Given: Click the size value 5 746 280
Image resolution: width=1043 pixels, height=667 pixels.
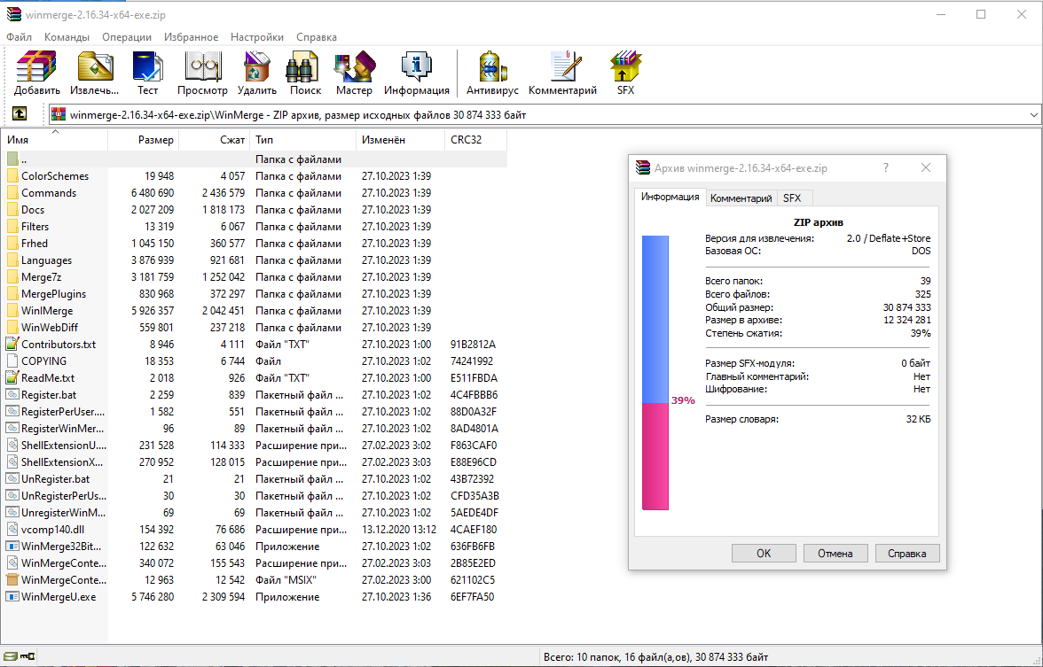Looking at the screenshot, I should pos(153,597).
